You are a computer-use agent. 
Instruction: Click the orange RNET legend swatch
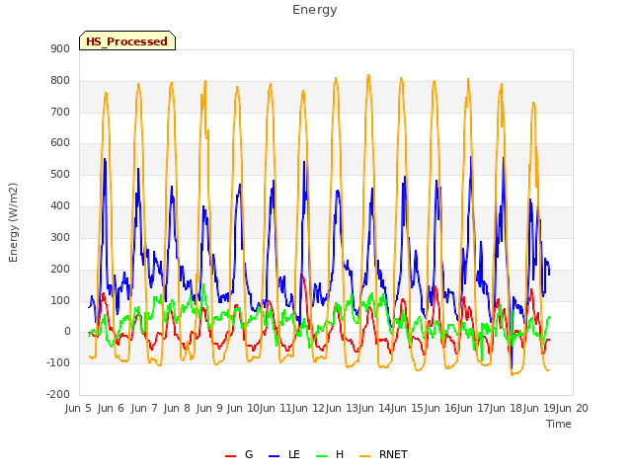point(364,456)
